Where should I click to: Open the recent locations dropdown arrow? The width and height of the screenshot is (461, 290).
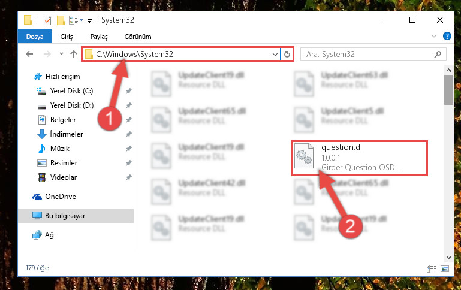point(61,54)
